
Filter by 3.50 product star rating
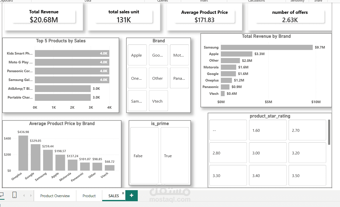click(307, 175)
